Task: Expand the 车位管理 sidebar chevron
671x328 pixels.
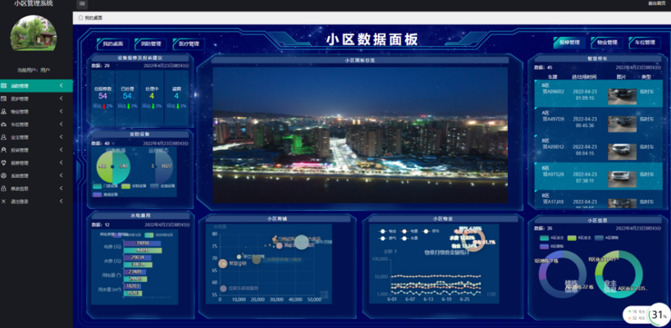Action: pos(62,125)
